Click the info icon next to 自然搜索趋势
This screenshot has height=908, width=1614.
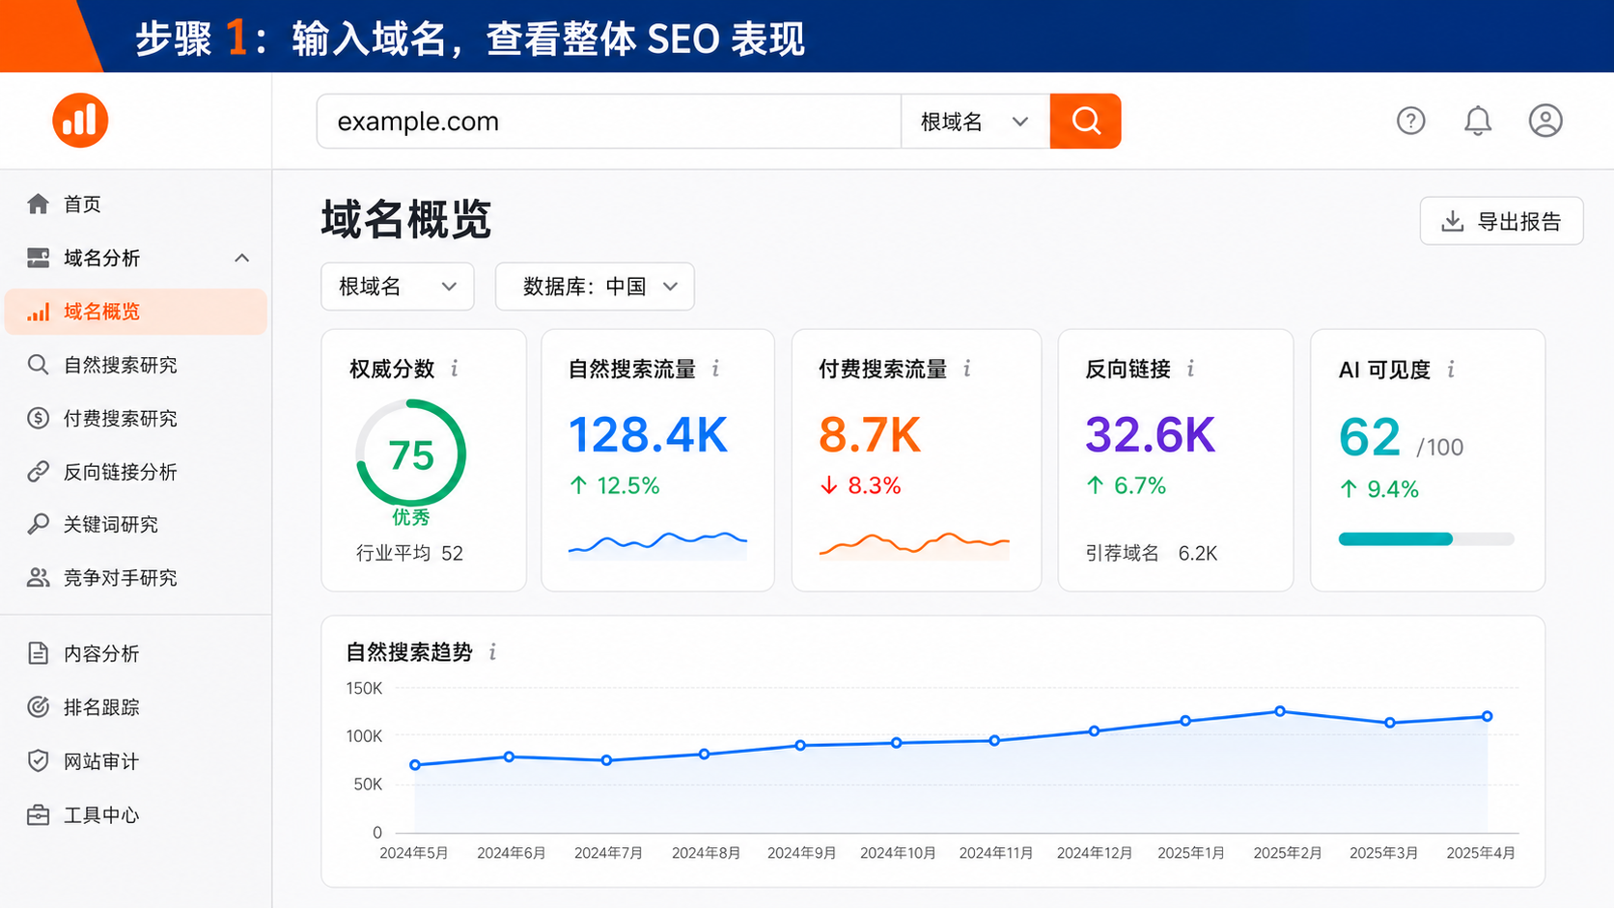492,652
